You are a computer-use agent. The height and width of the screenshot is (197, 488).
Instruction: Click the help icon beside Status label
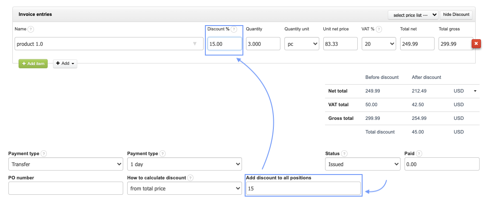tap(344, 154)
